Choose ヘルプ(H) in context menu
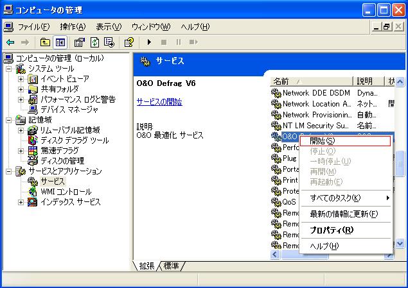The width and height of the screenshot is (408, 288). pyautogui.click(x=346, y=246)
